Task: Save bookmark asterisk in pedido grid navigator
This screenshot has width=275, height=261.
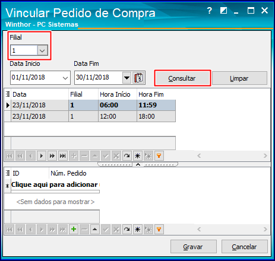Action: coord(138,229)
